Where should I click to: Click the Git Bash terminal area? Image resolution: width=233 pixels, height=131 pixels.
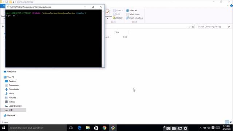tap(54, 39)
